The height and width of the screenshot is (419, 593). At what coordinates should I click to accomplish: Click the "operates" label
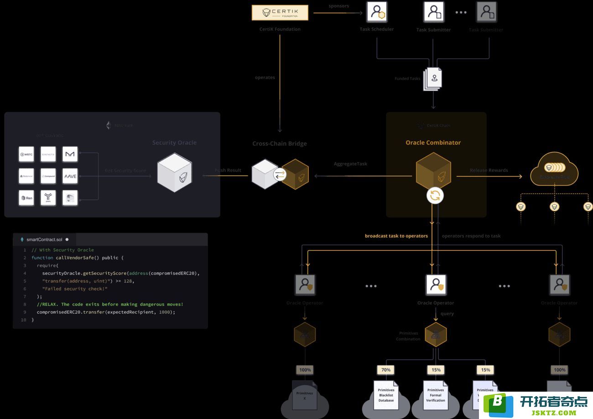265,78
